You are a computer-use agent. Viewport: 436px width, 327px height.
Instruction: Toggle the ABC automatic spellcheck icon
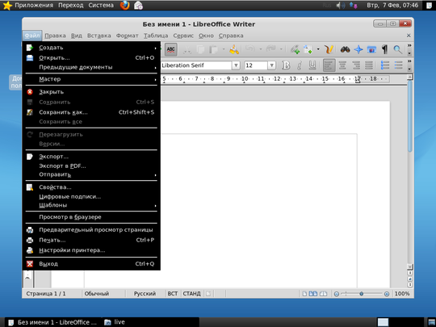170,50
